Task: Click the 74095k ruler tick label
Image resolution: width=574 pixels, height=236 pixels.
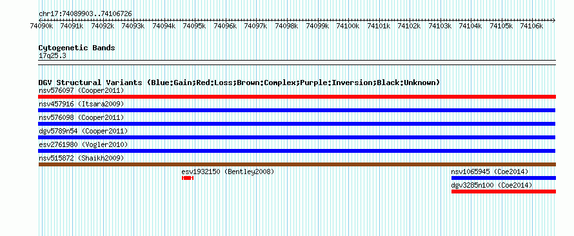Action: 194,26
